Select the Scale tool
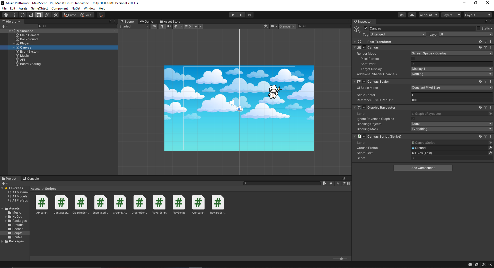 click(x=31, y=15)
